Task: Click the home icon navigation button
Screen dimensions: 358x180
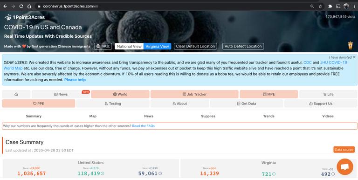Action: pos(16,94)
